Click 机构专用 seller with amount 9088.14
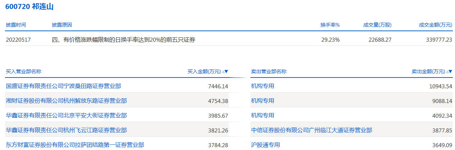The image size is (455, 150). coord(263,101)
